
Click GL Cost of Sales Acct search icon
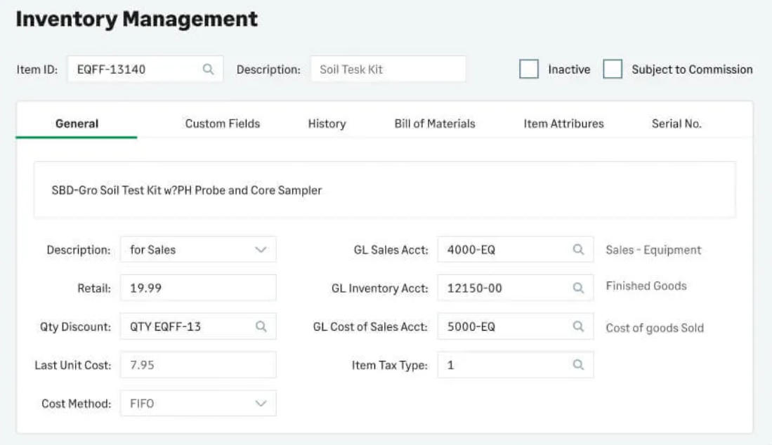(x=579, y=326)
